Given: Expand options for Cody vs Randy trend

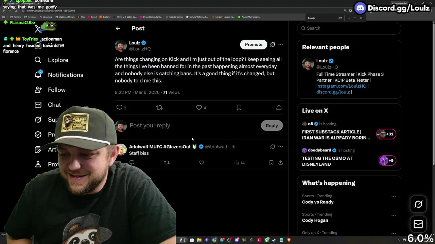Looking at the screenshot, I should click(x=394, y=197).
